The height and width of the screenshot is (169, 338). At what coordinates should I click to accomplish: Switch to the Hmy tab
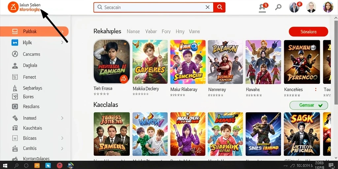180,32
